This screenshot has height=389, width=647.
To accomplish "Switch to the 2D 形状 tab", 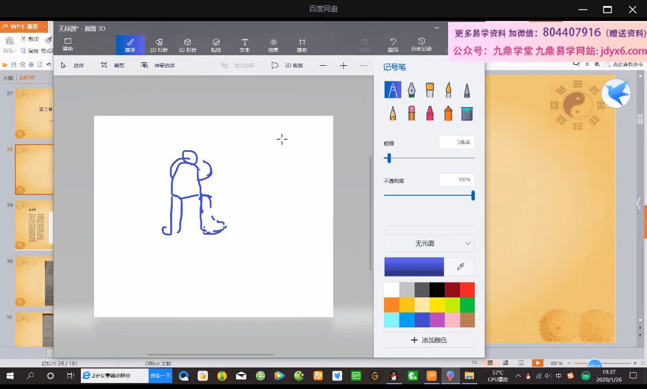I will (x=159, y=45).
